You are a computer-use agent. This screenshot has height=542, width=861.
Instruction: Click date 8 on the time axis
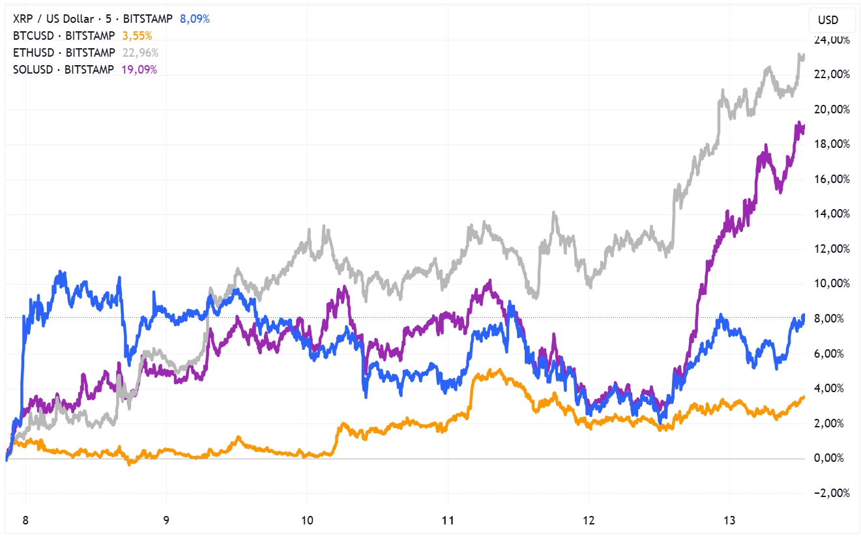click(x=25, y=520)
